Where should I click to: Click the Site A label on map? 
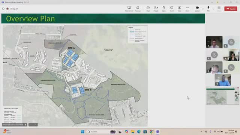pos(71,48)
